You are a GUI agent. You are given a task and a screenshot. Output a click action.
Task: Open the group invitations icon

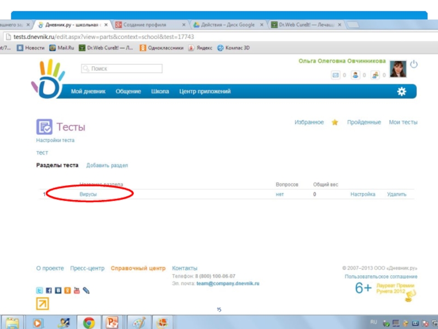(x=375, y=75)
